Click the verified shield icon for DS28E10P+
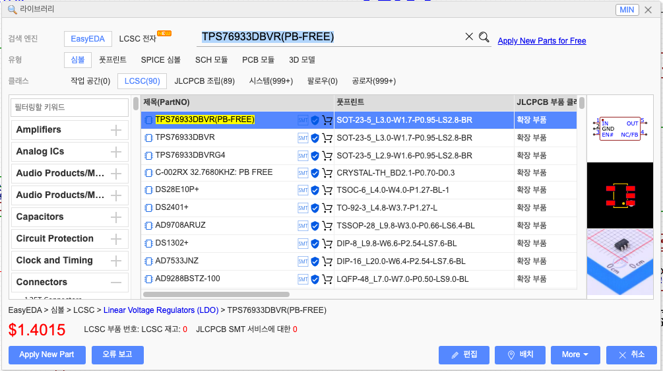663x371 pixels. [315, 190]
